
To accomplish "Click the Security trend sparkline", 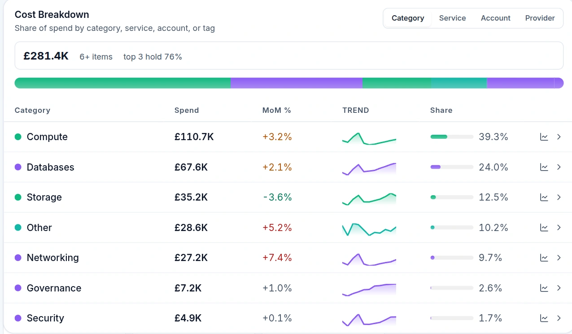I will pyautogui.click(x=369, y=320).
